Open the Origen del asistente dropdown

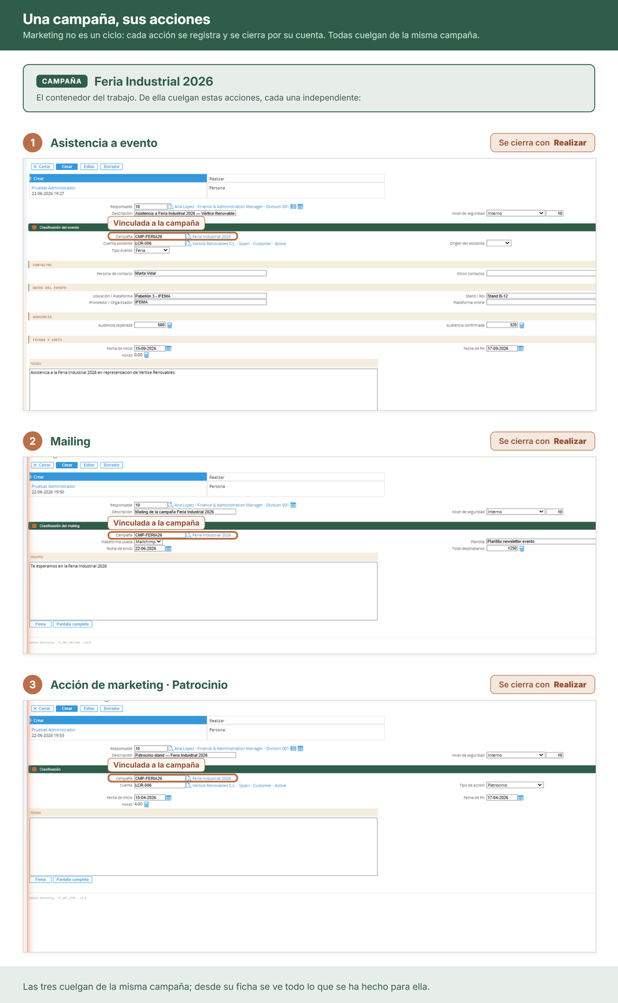499,243
